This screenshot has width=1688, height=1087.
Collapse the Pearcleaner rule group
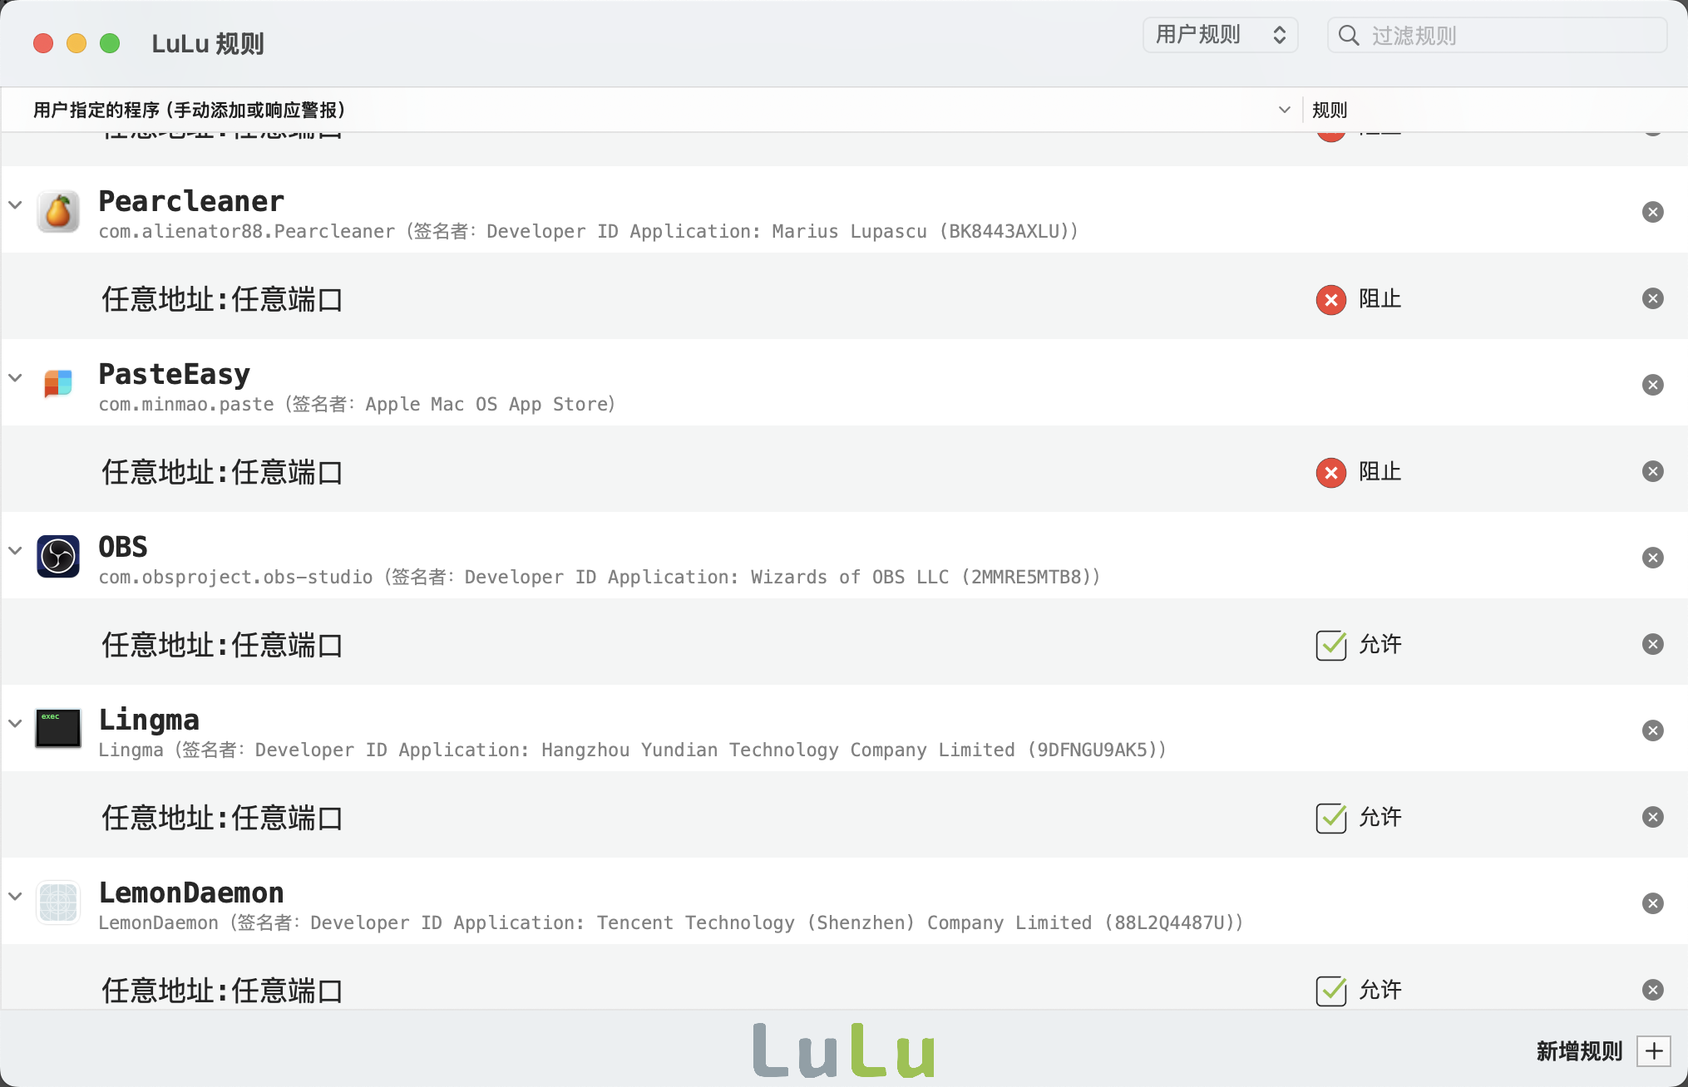pyautogui.click(x=15, y=204)
